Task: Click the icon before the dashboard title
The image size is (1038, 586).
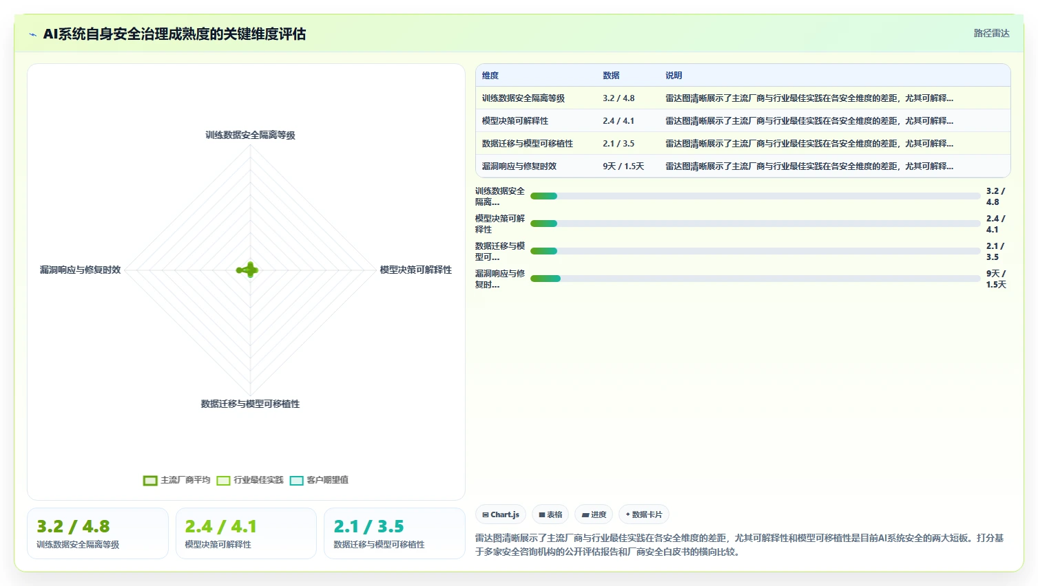Action: click(32, 34)
